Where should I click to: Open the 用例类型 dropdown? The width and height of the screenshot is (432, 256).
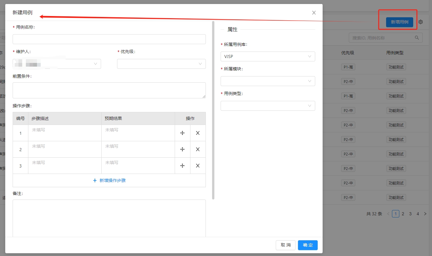(268, 106)
